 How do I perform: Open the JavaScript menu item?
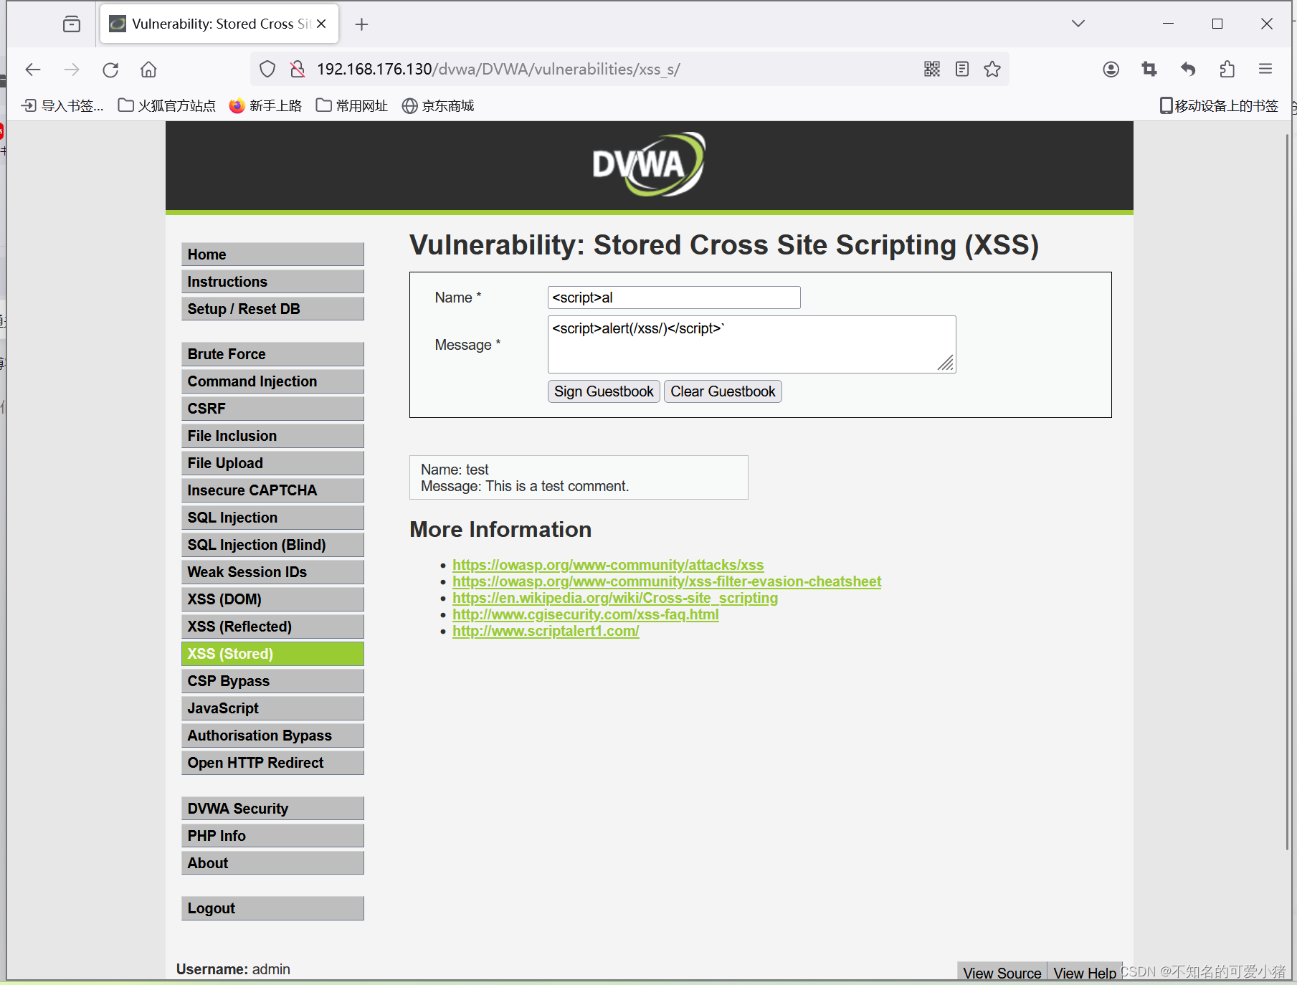pyautogui.click(x=272, y=708)
